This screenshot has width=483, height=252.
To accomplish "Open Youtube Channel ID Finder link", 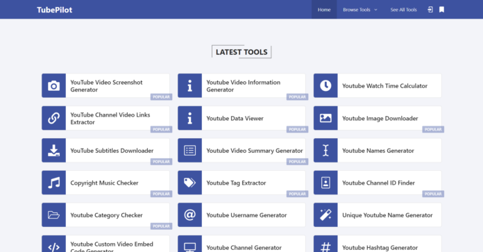I will tap(378, 183).
